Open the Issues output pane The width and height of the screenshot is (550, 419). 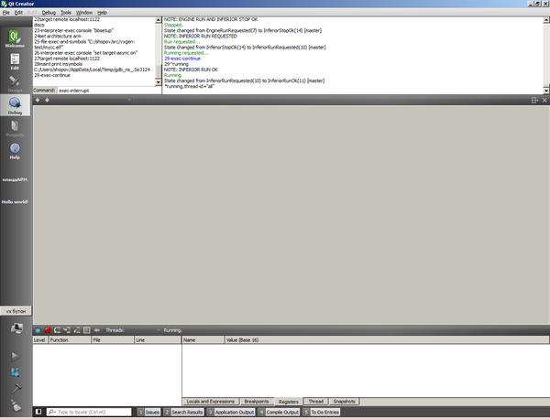click(148, 412)
